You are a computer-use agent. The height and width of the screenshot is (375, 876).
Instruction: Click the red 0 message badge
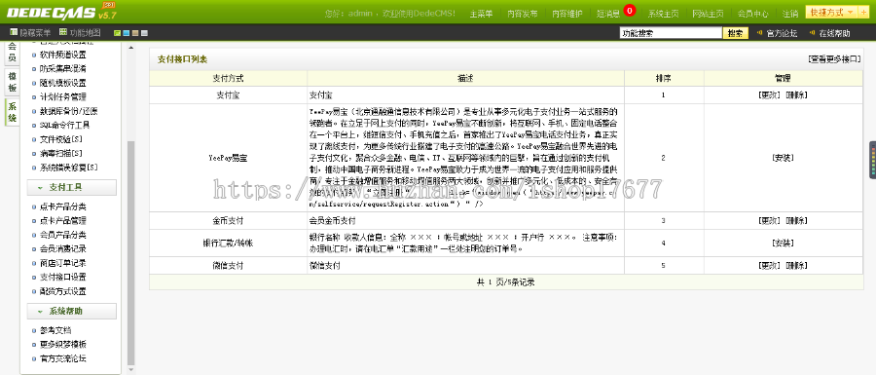coord(630,10)
